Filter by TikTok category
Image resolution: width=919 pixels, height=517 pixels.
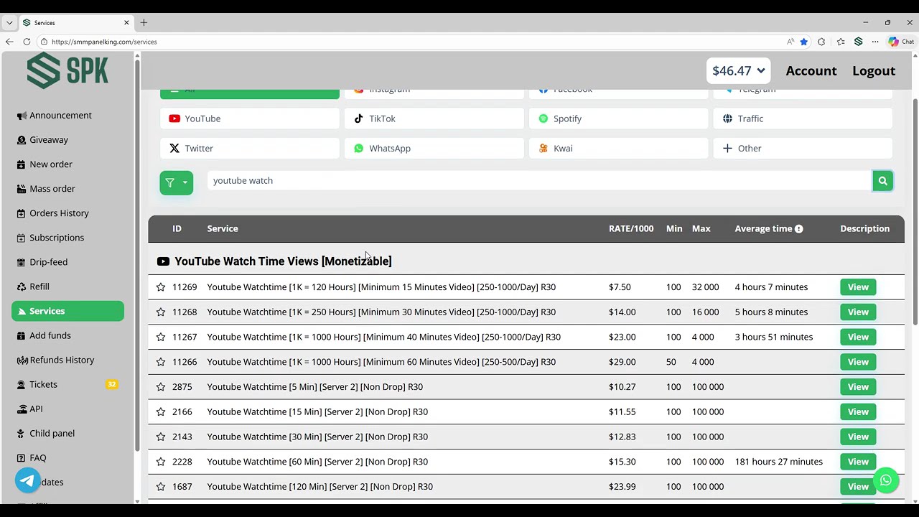(x=434, y=118)
